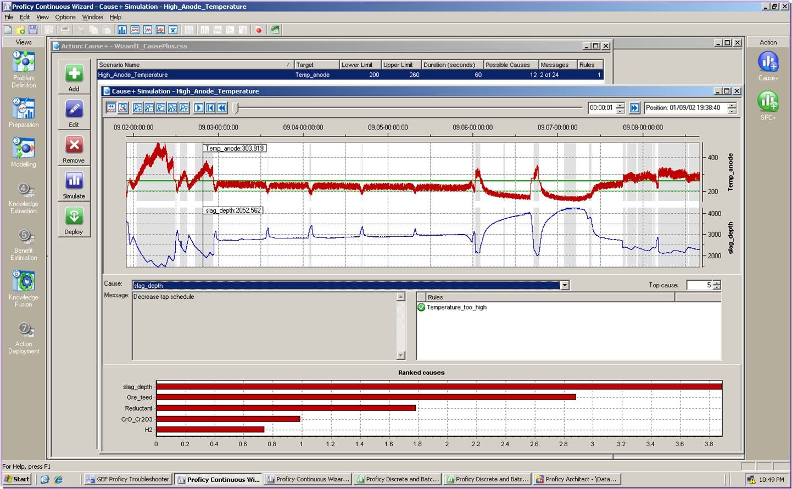Screen dimensions: 792x489
Task: Click the Simulate button
Action: 74,184
